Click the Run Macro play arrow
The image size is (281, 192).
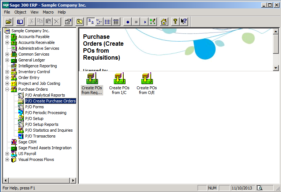(145, 22)
